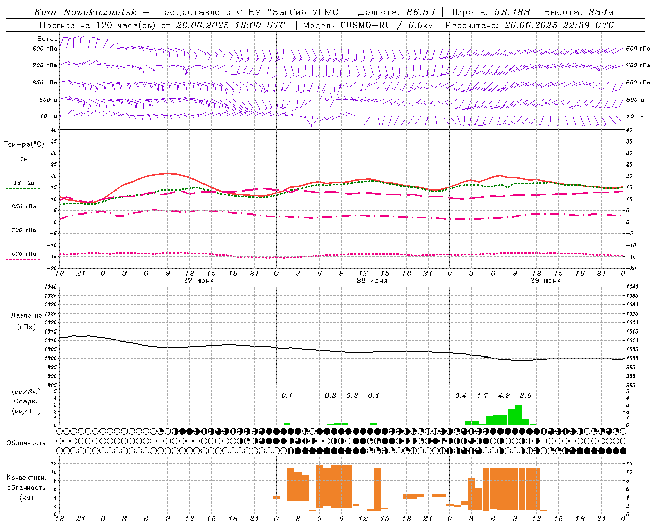The image size is (653, 523).
Task: Click the Облачность panel label
Action: pyautogui.click(x=26, y=443)
